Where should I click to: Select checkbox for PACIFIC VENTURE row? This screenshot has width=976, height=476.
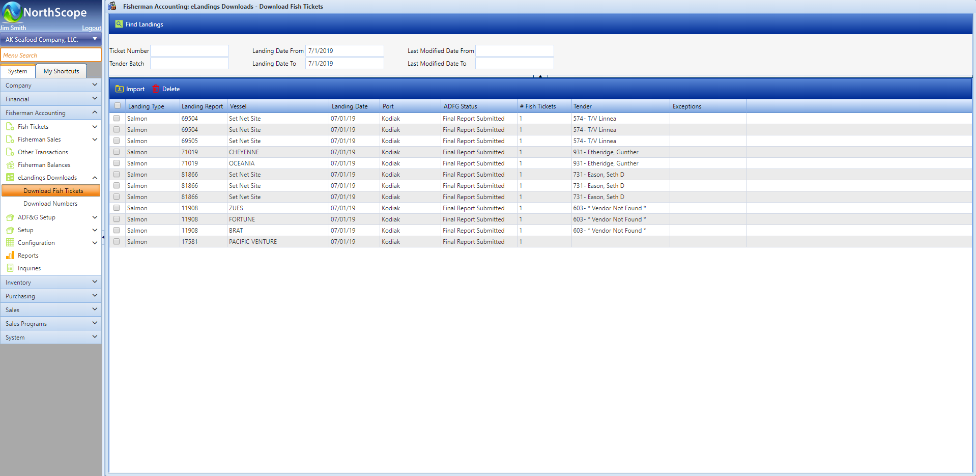click(117, 241)
